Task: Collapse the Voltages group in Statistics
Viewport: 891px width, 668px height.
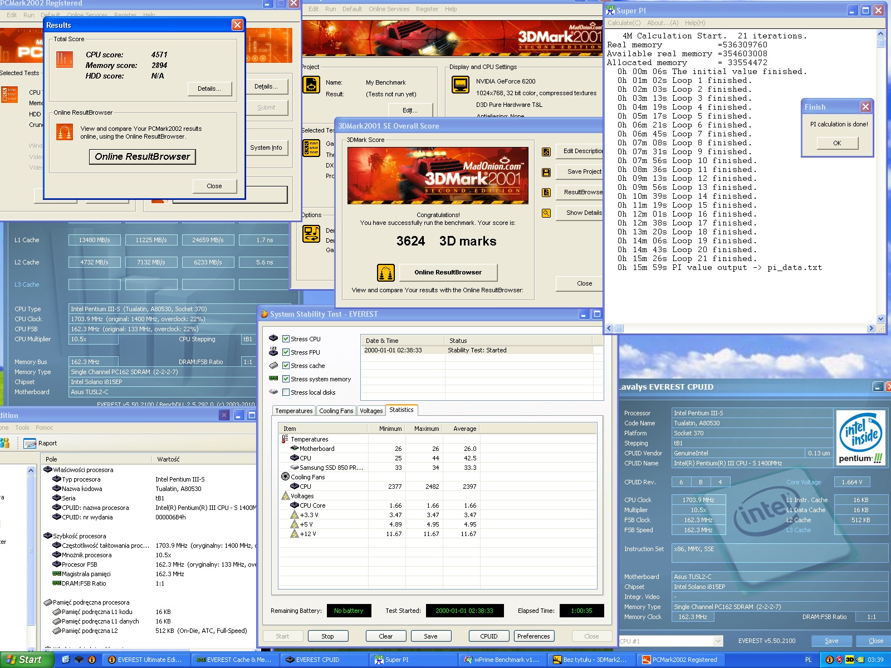Action: (x=285, y=495)
